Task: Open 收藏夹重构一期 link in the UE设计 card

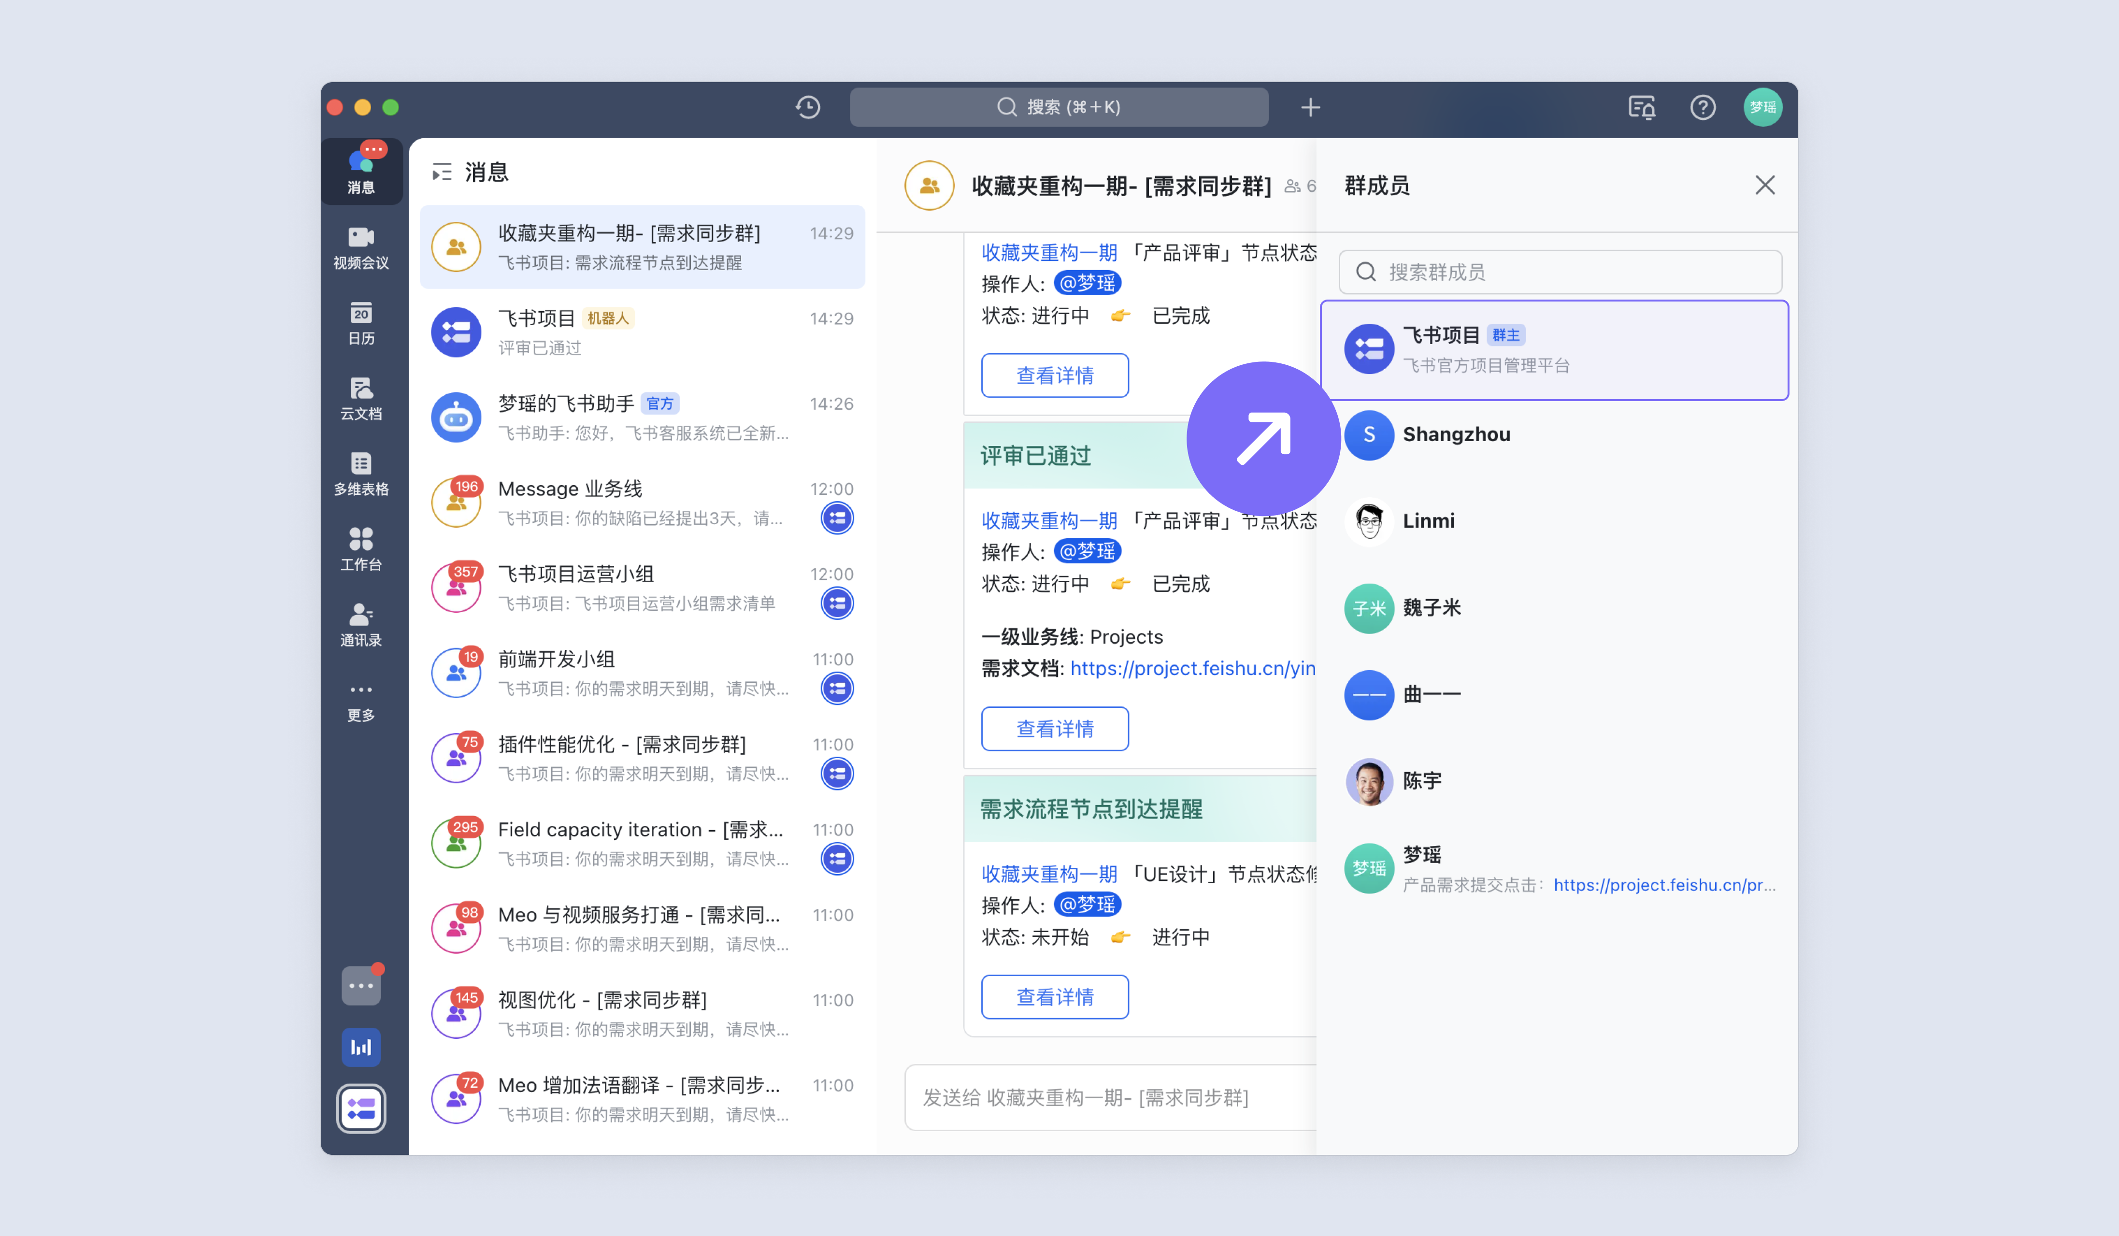Action: [x=1049, y=874]
